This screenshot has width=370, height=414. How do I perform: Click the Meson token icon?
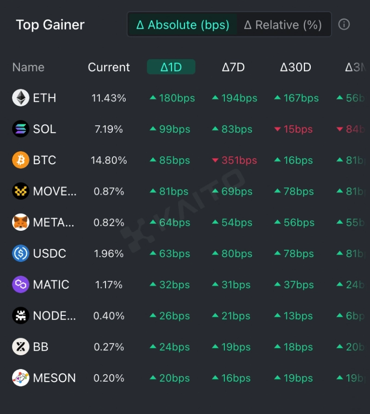pos(21,378)
